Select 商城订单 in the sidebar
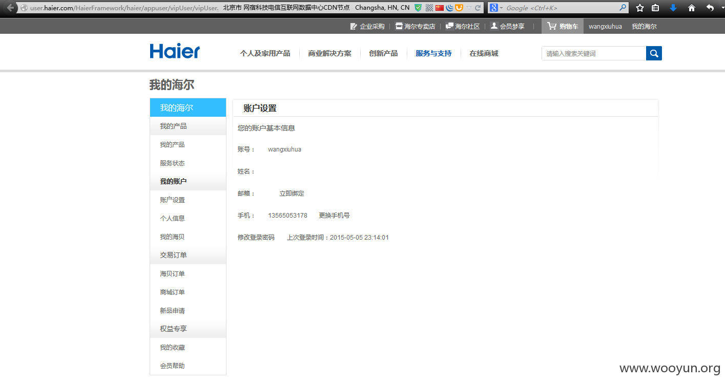This screenshot has height=383, width=725. pyautogui.click(x=172, y=292)
